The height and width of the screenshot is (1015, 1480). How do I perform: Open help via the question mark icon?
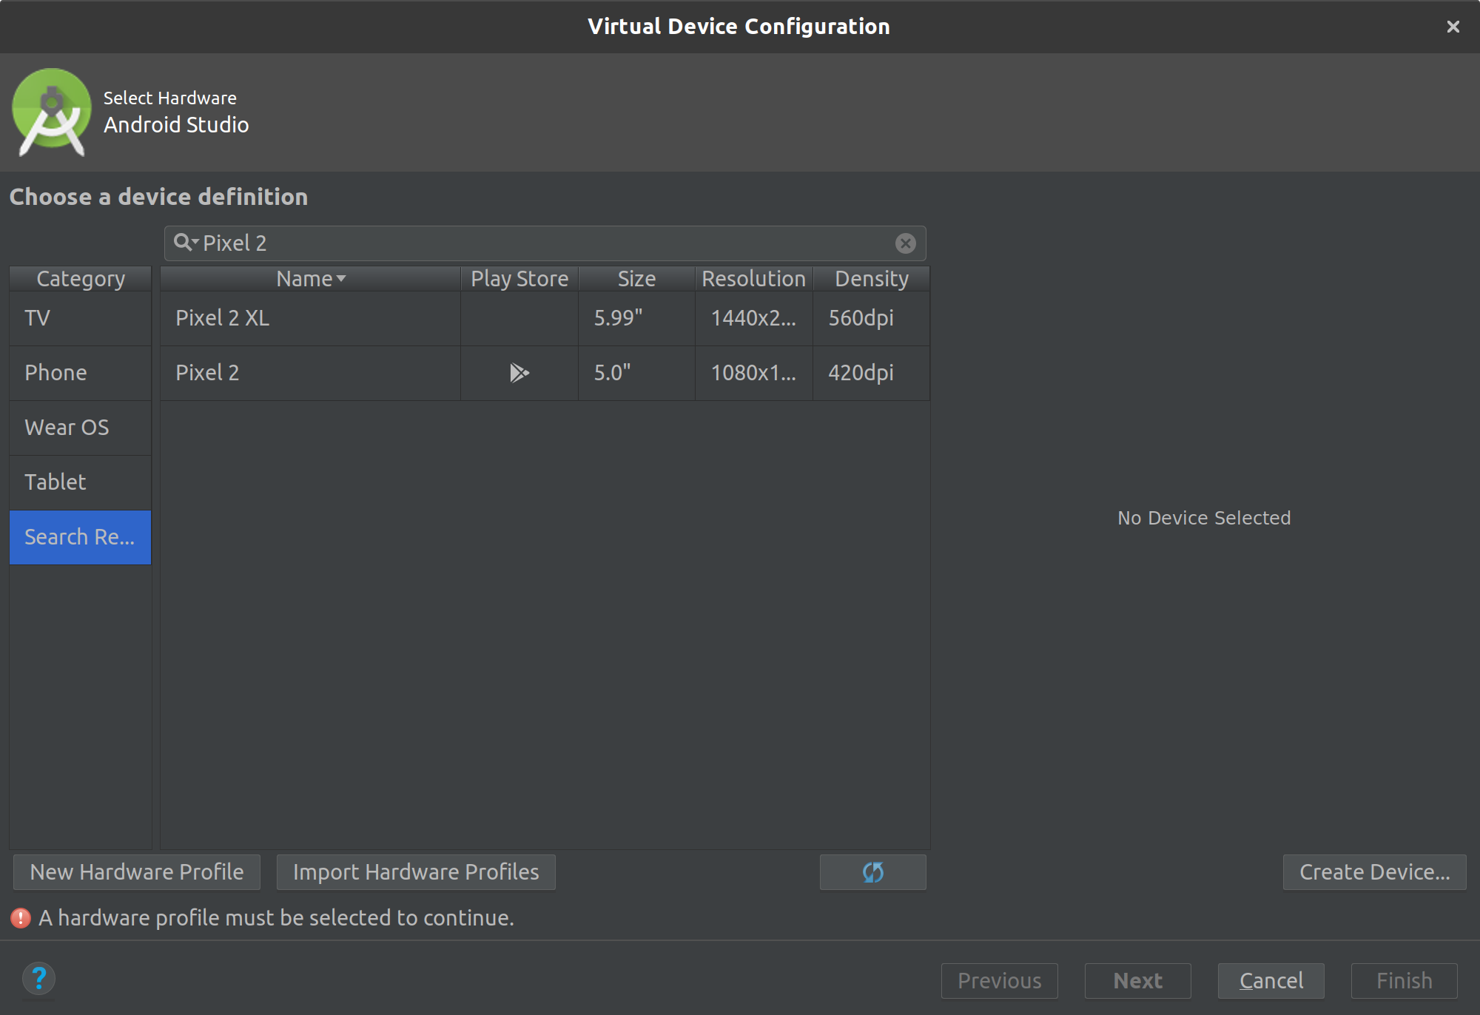tap(38, 978)
